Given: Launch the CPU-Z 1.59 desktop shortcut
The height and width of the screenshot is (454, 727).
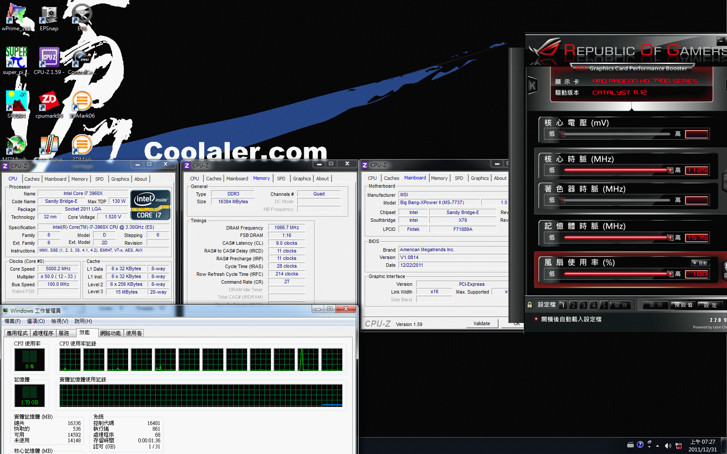Looking at the screenshot, I should (x=49, y=61).
